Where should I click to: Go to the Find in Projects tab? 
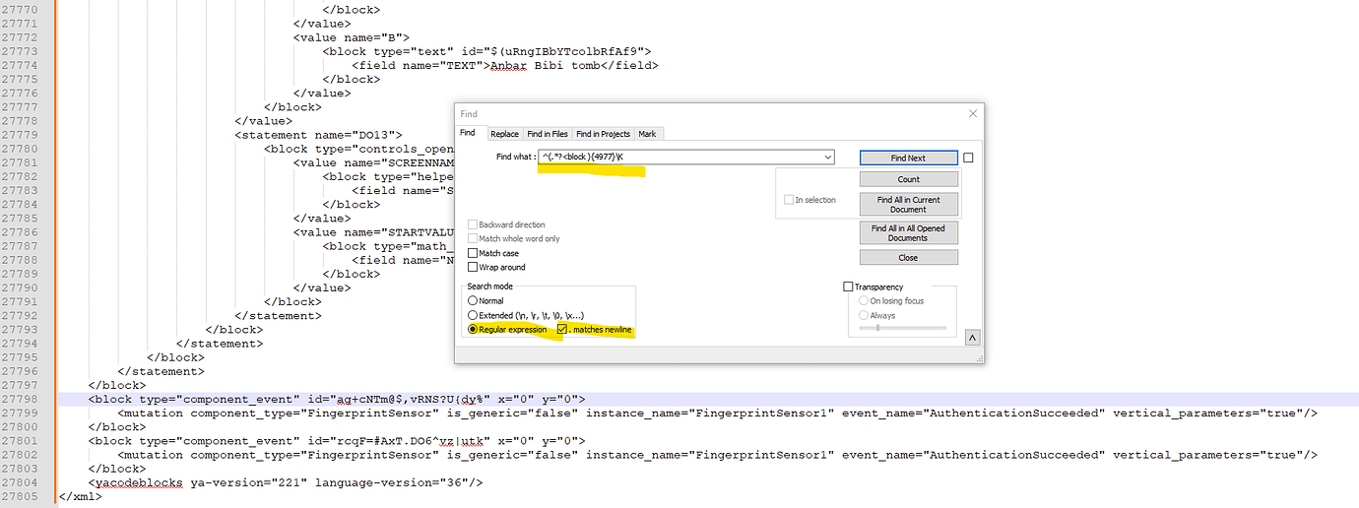603,134
